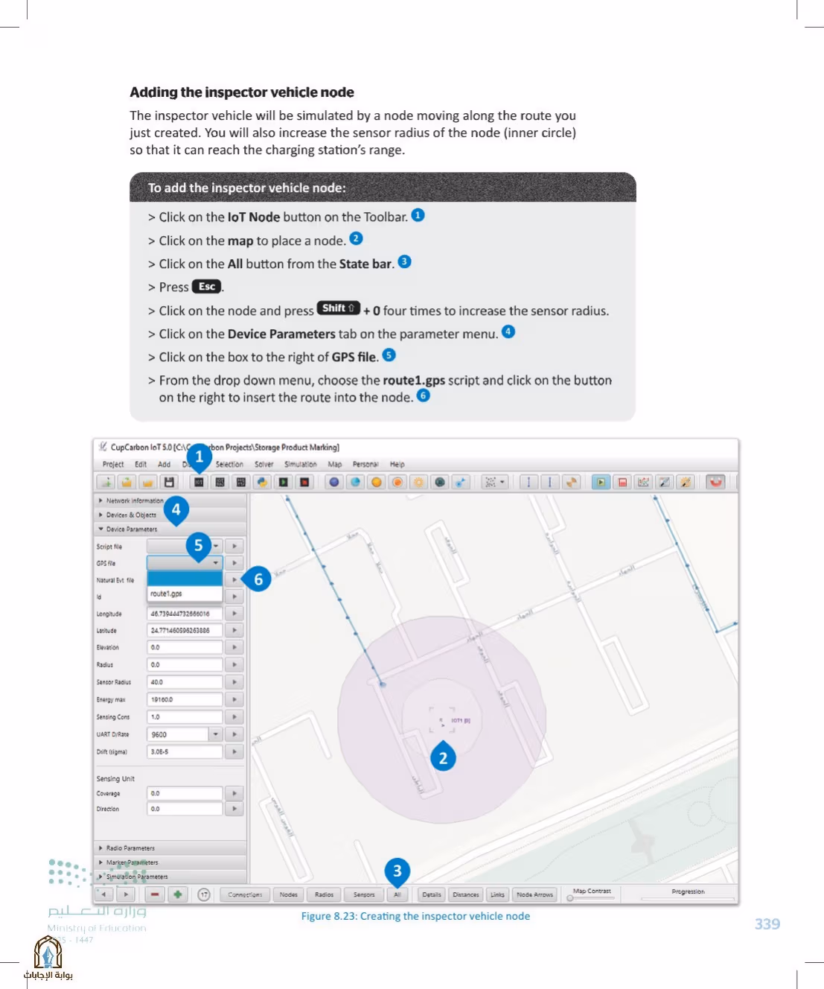Click the red stop simulation toolbar icon
The height and width of the screenshot is (989, 824).
(x=304, y=482)
